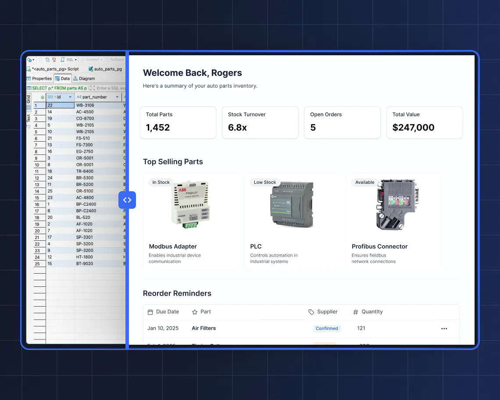Click the Low Stock badge

(x=264, y=182)
